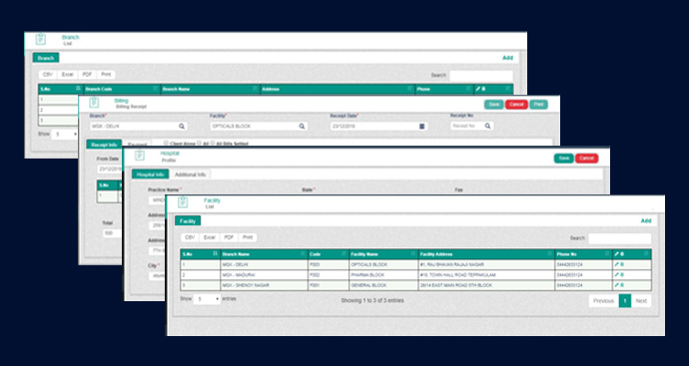Edit the OPTICALS BLOCK facility row via pencil icon
Screen dimensions: 689x366
[616, 264]
